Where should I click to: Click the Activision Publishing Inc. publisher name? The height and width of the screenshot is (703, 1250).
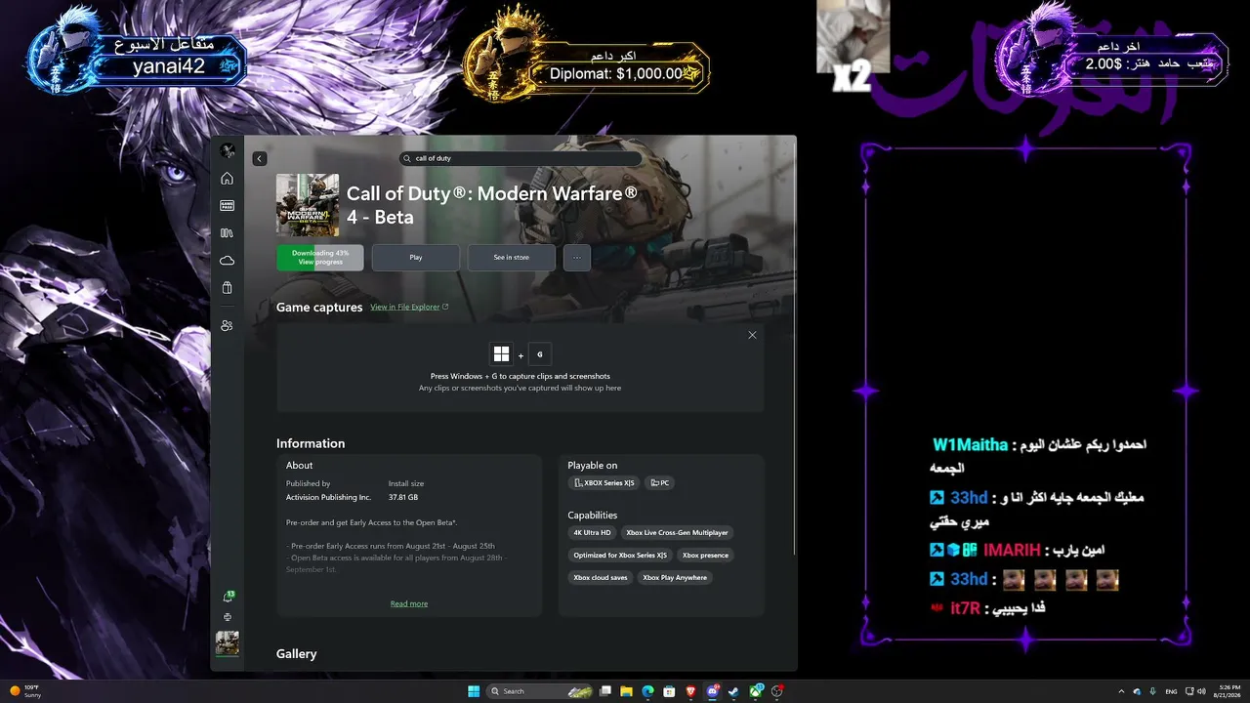click(329, 497)
